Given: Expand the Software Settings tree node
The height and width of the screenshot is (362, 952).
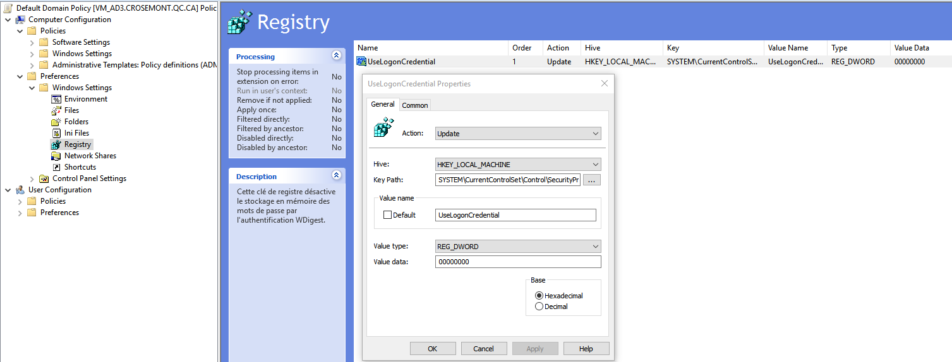Looking at the screenshot, I should click(32, 42).
